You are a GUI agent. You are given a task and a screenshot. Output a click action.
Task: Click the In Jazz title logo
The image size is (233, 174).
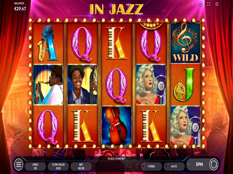coord(116,9)
